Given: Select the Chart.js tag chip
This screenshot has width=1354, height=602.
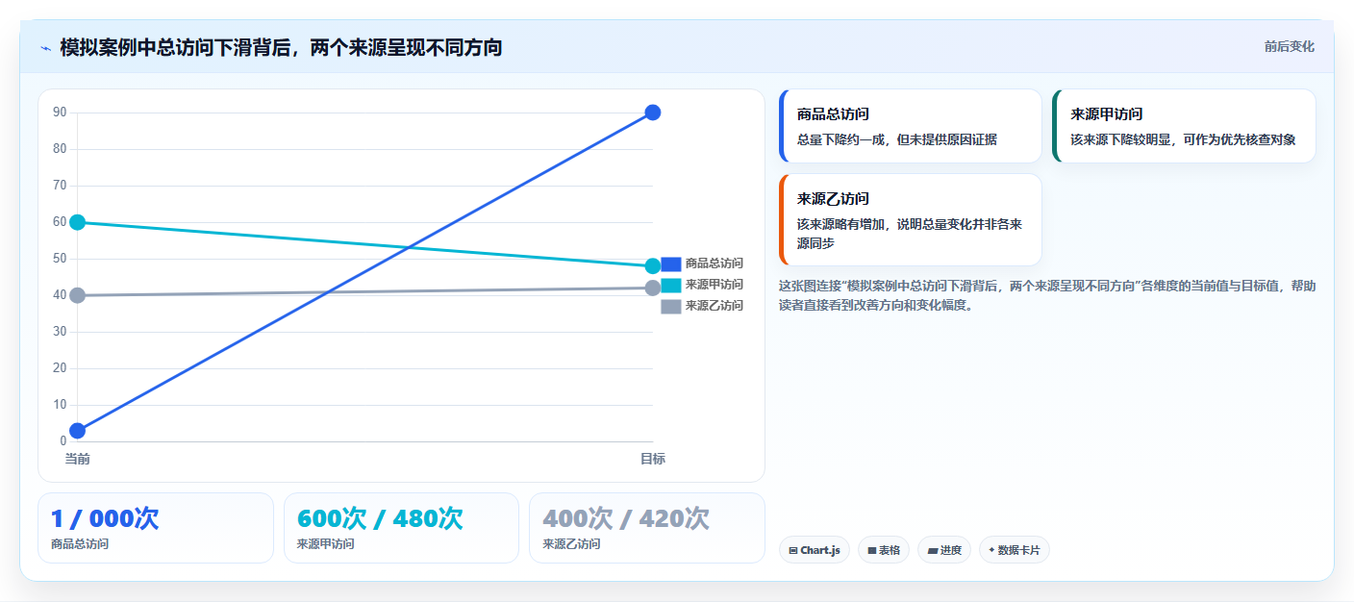Looking at the screenshot, I should pyautogui.click(x=815, y=550).
